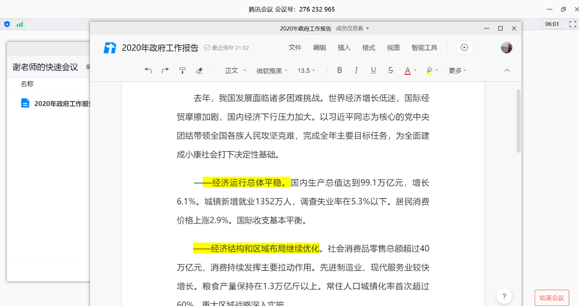The height and width of the screenshot is (306, 579).
Task: Click the 结束会议 button
Action: point(552,298)
